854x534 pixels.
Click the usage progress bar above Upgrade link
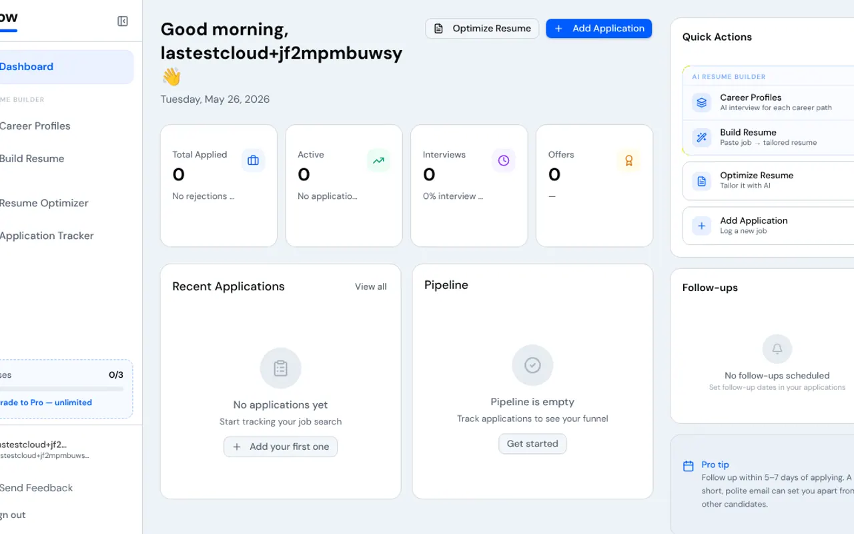pyautogui.click(x=61, y=389)
